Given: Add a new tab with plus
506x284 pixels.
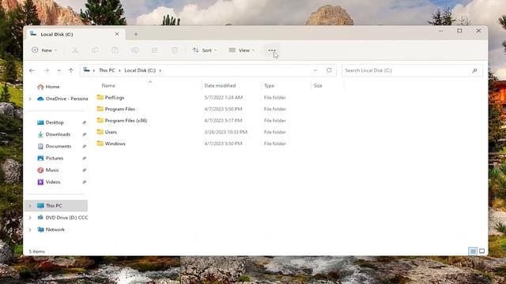Looking at the screenshot, I should pos(136,34).
